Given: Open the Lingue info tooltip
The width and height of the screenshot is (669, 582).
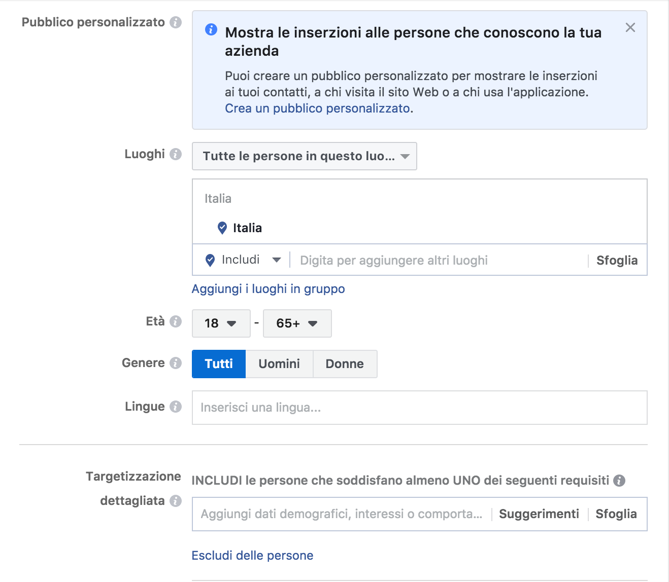Looking at the screenshot, I should tap(175, 407).
